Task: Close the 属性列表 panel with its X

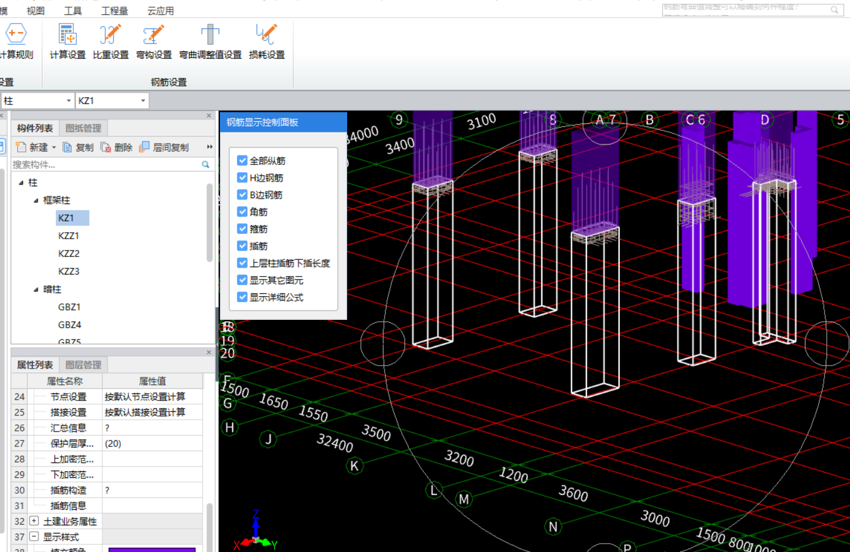Action: tap(209, 353)
